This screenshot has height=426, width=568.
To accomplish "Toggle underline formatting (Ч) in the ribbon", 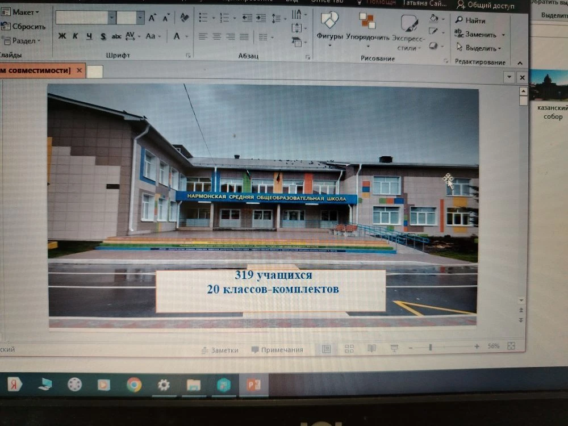I will click(89, 36).
